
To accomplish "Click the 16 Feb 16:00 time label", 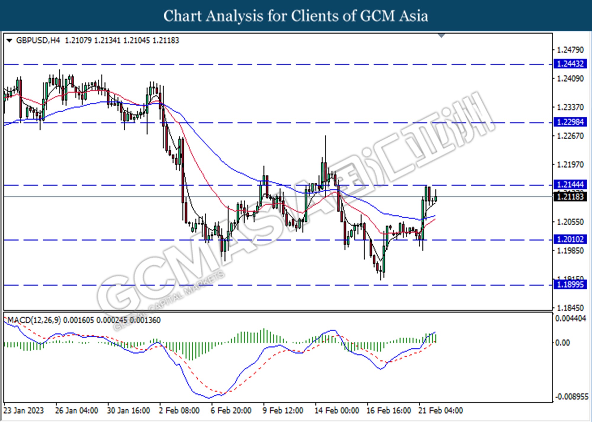I will coord(388,410).
